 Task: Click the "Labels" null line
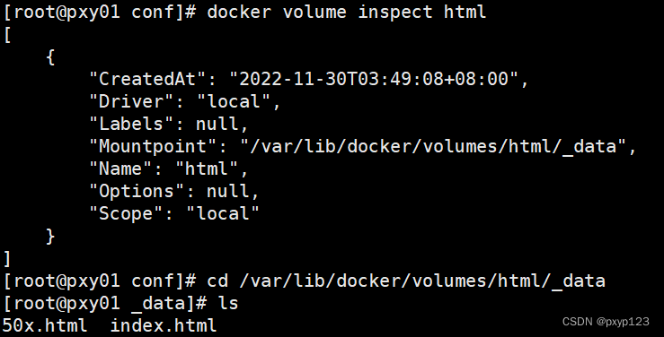(169, 124)
